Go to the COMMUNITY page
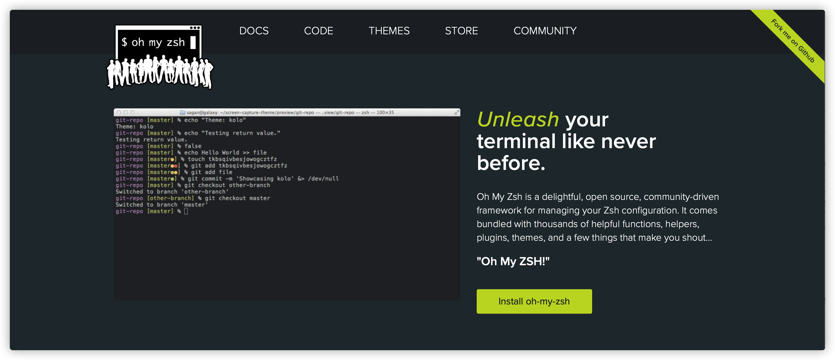Viewport: 835px width, 360px height. 545,31
